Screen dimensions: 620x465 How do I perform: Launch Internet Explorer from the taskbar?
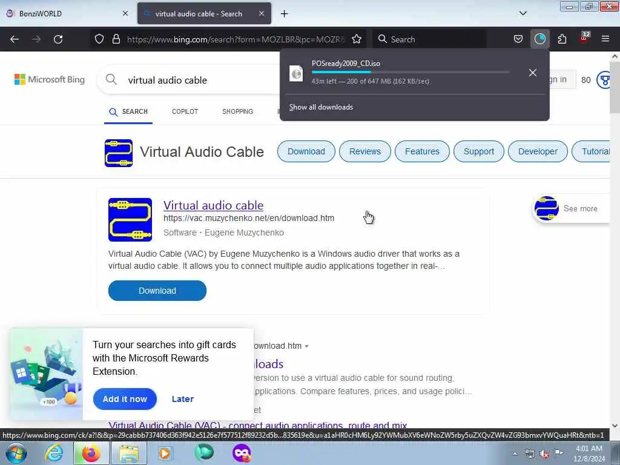click(x=54, y=453)
